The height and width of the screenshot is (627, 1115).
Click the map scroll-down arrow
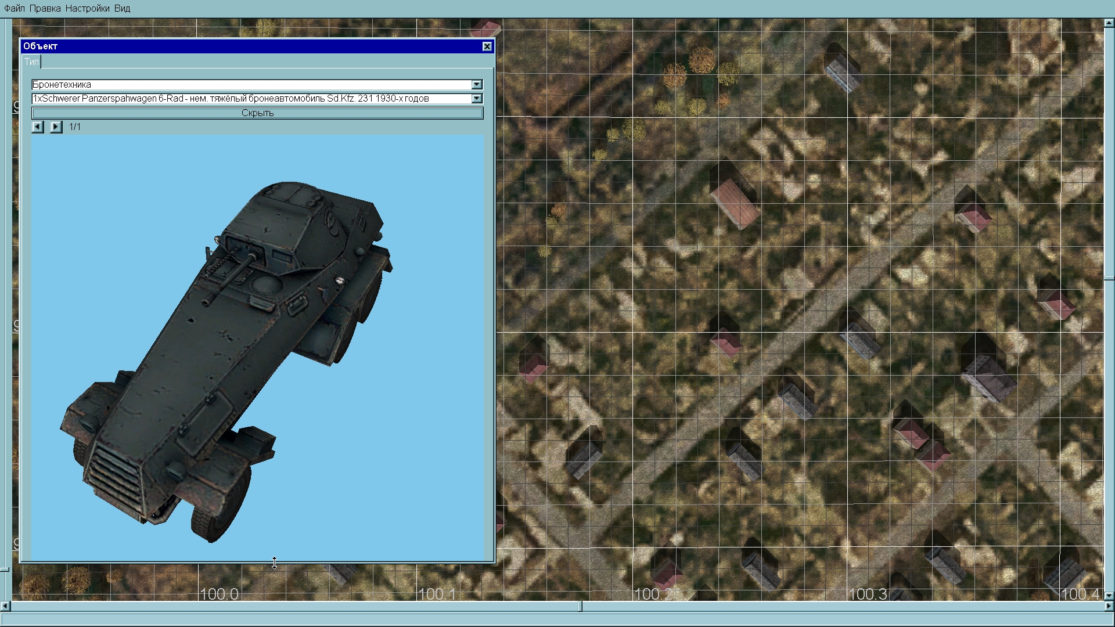click(x=1109, y=596)
